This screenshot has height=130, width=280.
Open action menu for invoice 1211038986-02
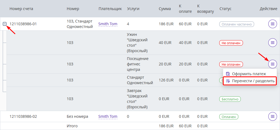pyautogui.click(x=272, y=116)
